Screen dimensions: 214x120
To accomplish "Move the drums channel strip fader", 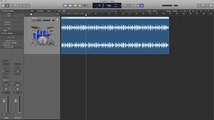I will pyautogui.click(x=4, y=101).
